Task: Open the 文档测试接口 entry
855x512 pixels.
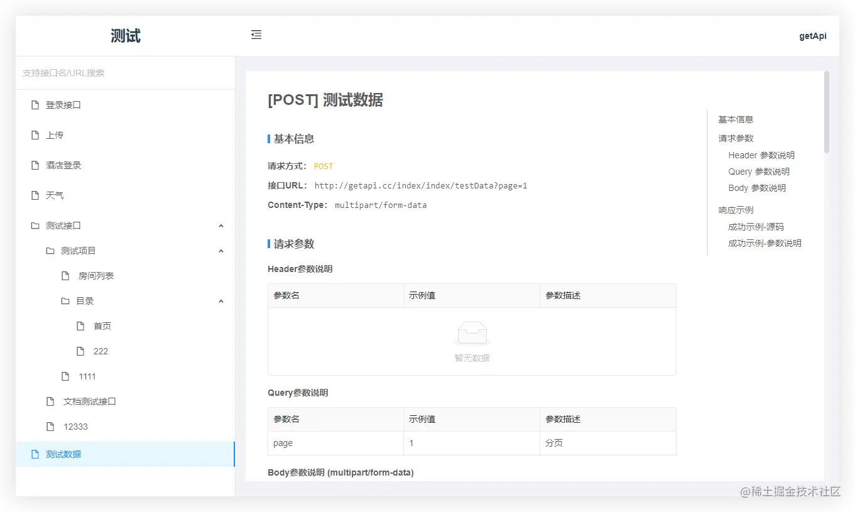Action: tap(125, 401)
